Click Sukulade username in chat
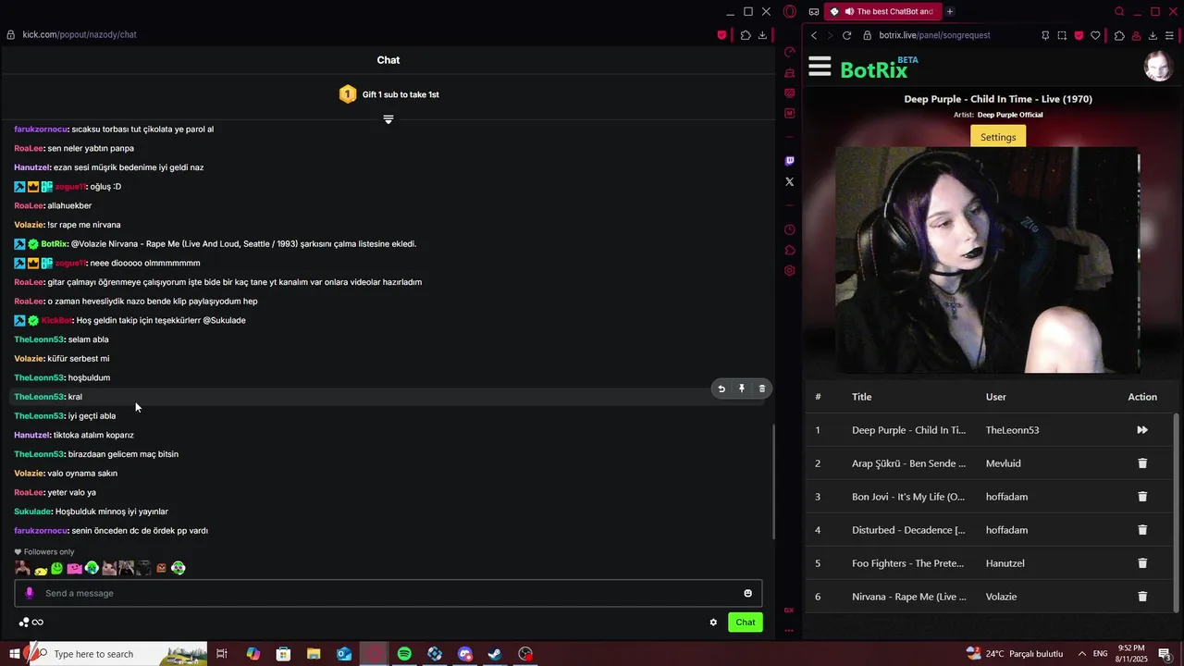The height and width of the screenshot is (666, 1184). point(32,512)
